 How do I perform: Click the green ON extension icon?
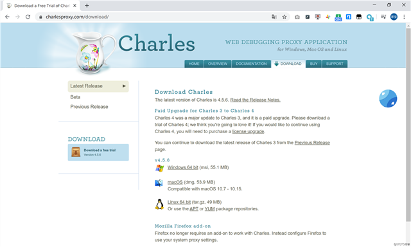coord(338,17)
